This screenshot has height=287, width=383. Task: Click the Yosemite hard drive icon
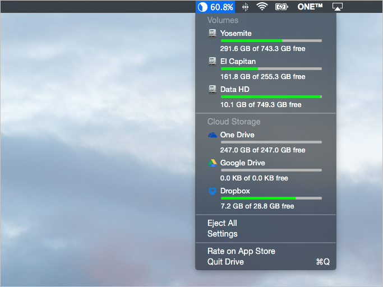click(x=213, y=34)
